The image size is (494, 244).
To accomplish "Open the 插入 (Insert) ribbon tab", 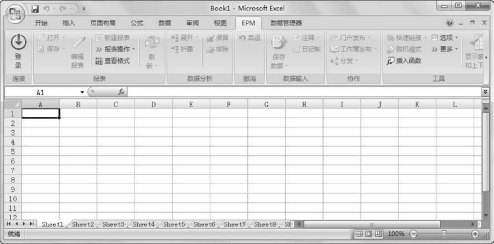I will click(69, 23).
